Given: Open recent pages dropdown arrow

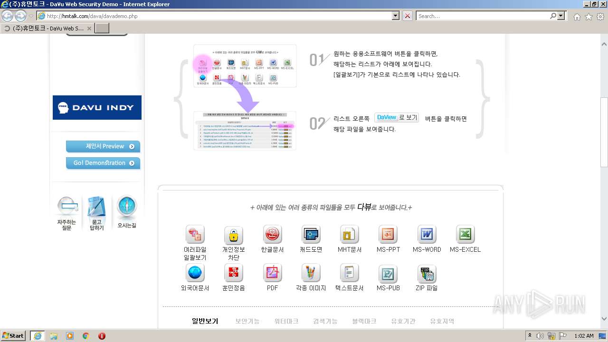Looking at the screenshot, I should click(x=31, y=16).
